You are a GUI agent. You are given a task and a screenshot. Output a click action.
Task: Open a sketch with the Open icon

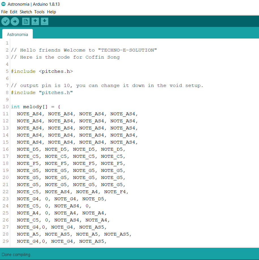point(35,22)
